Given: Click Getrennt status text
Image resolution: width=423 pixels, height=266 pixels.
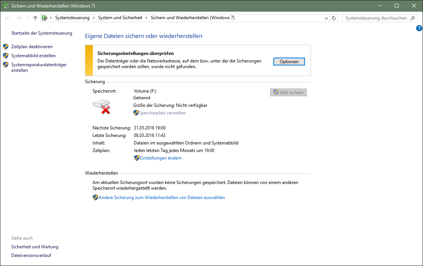Looking at the screenshot, I should pos(142,98).
